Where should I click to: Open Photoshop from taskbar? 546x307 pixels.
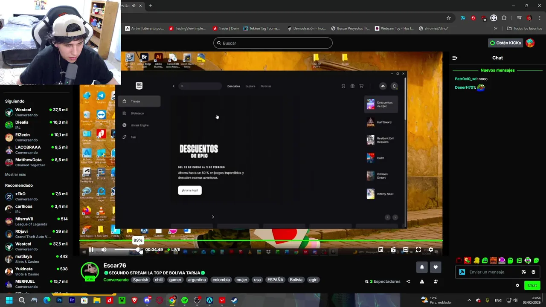coord(59,300)
